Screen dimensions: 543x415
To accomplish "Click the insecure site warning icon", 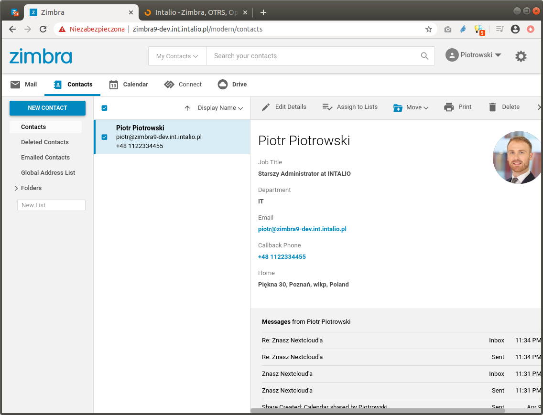I will click(x=62, y=30).
